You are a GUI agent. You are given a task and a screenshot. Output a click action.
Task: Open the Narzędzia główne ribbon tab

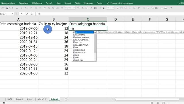8,3
